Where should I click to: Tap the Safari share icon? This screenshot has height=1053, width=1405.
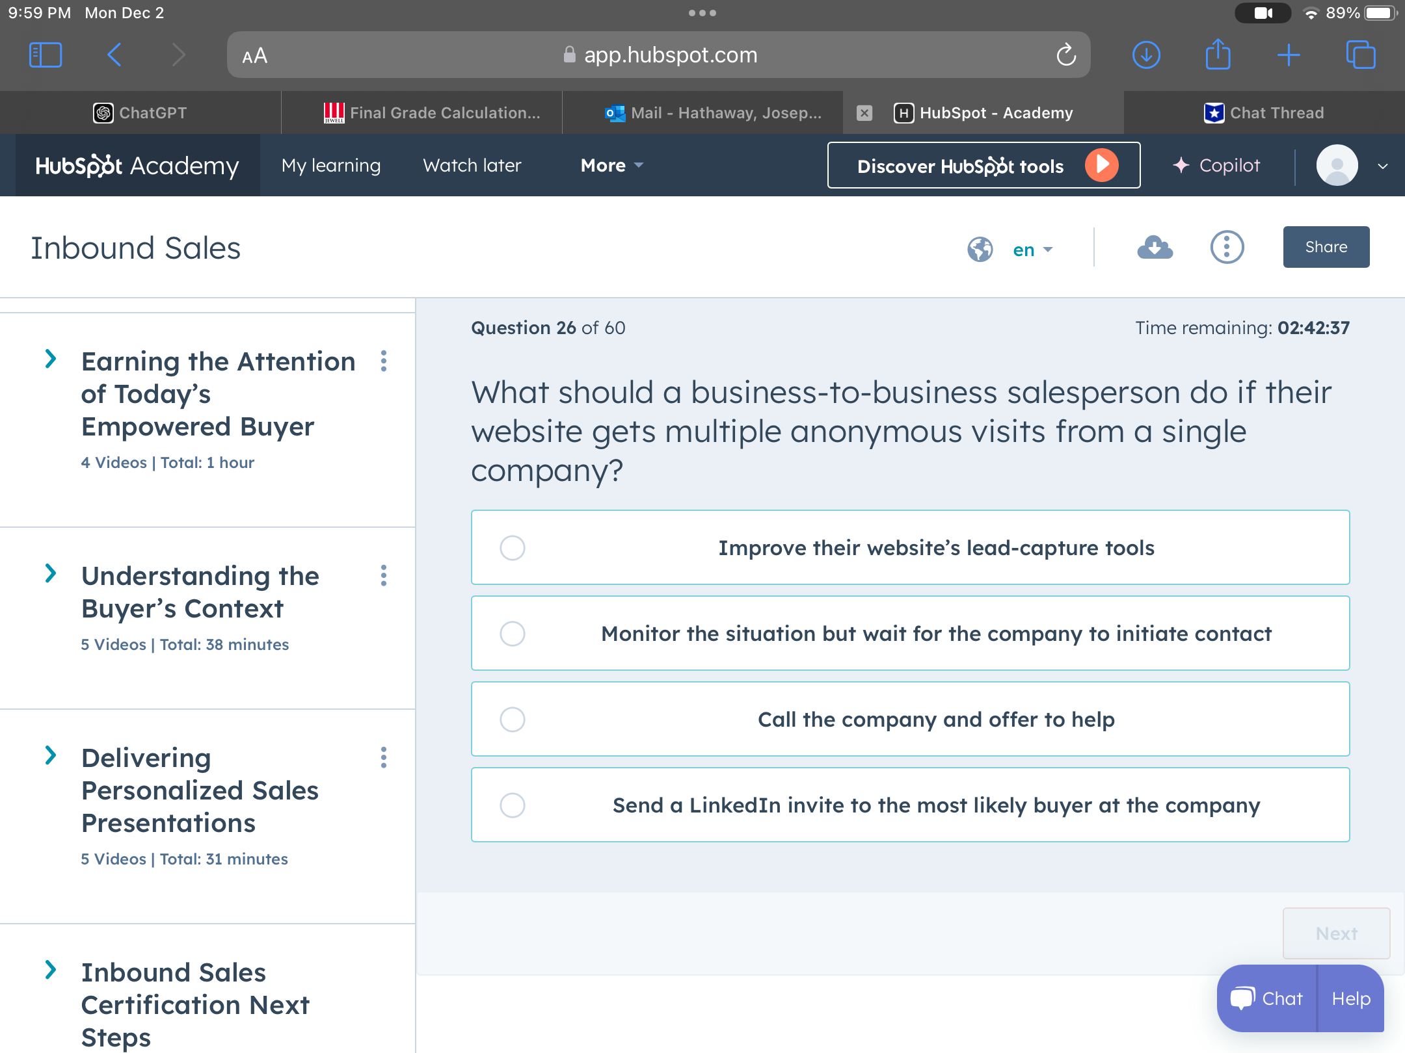[x=1218, y=55]
